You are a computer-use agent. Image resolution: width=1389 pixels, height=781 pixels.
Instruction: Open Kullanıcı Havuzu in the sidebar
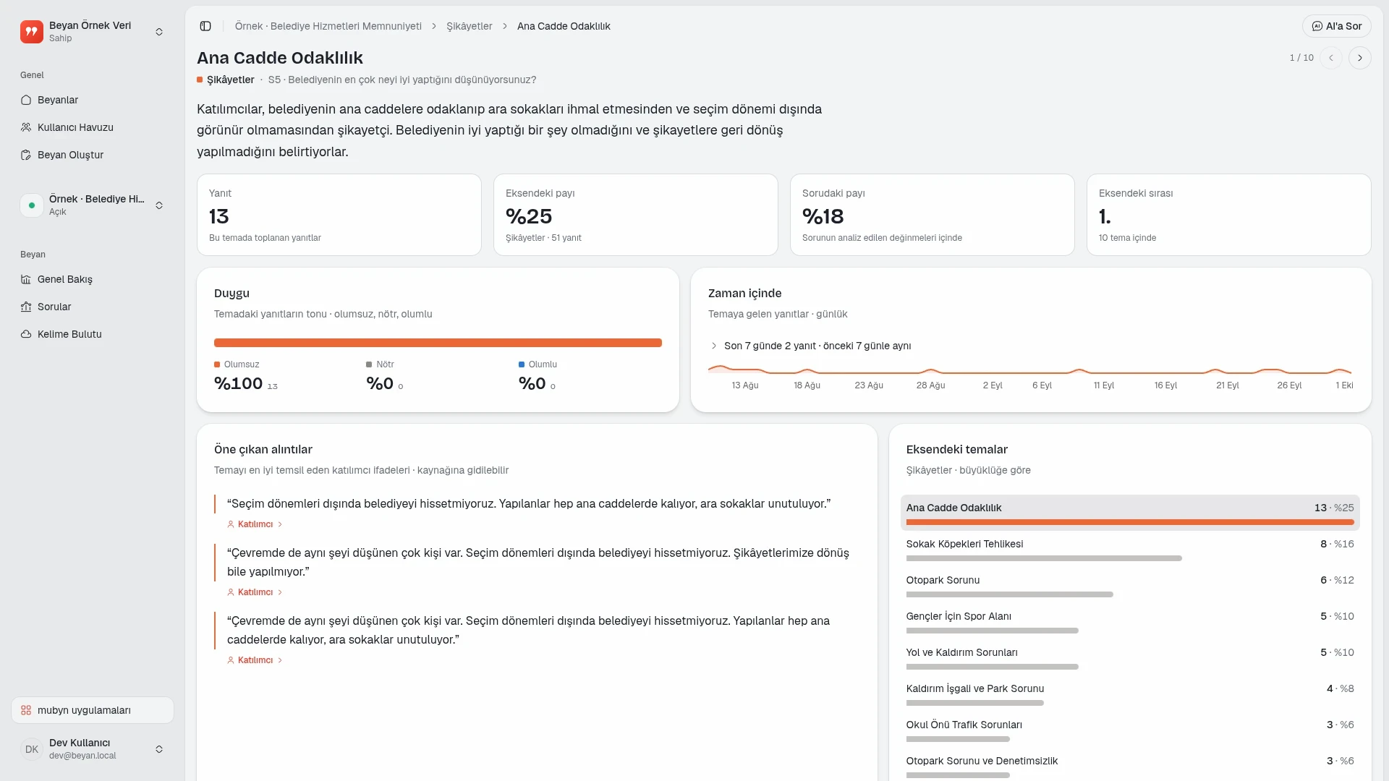[x=93, y=127]
